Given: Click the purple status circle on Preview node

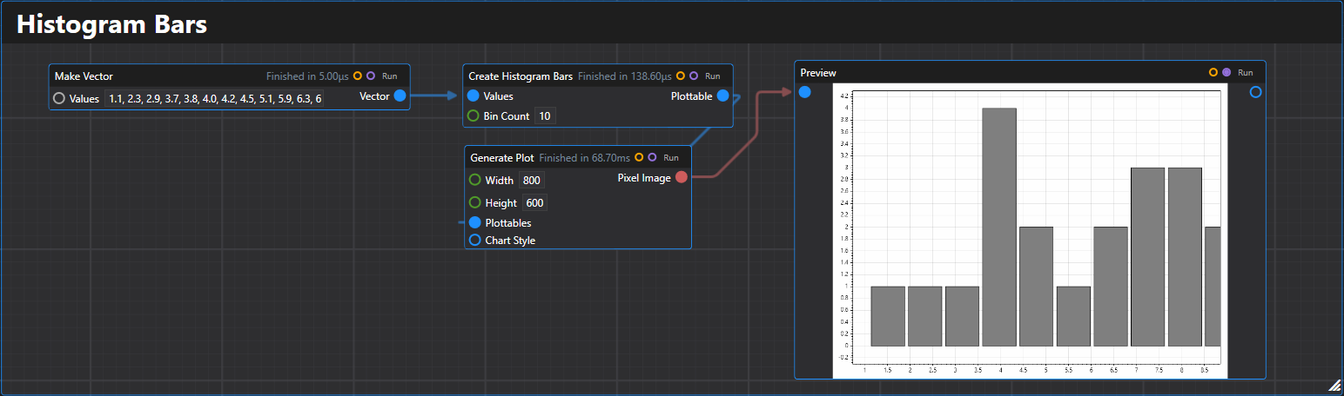Looking at the screenshot, I should tap(1226, 72).
